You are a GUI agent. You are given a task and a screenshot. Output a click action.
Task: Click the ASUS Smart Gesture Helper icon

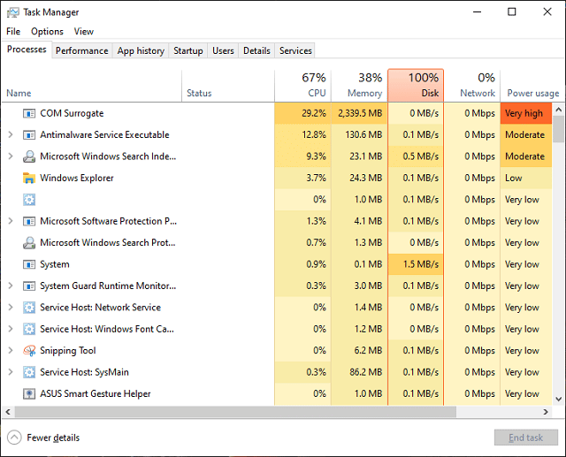29,394
